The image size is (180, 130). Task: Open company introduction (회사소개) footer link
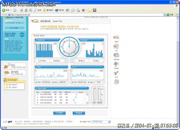18,122
